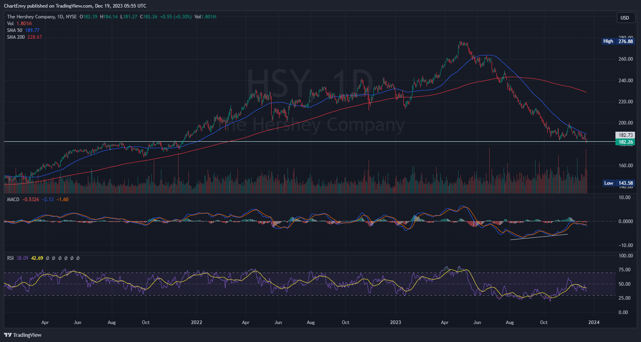
Task: Click the 200.00 price axis label
Action: pyautogui.click(x=625, y=123)
